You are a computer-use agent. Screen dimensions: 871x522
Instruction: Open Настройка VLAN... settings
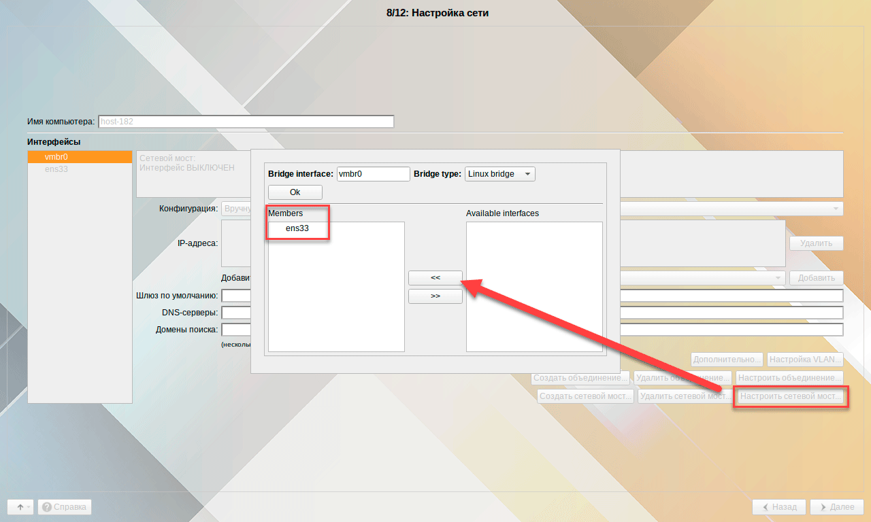click(x=805, y=360)
